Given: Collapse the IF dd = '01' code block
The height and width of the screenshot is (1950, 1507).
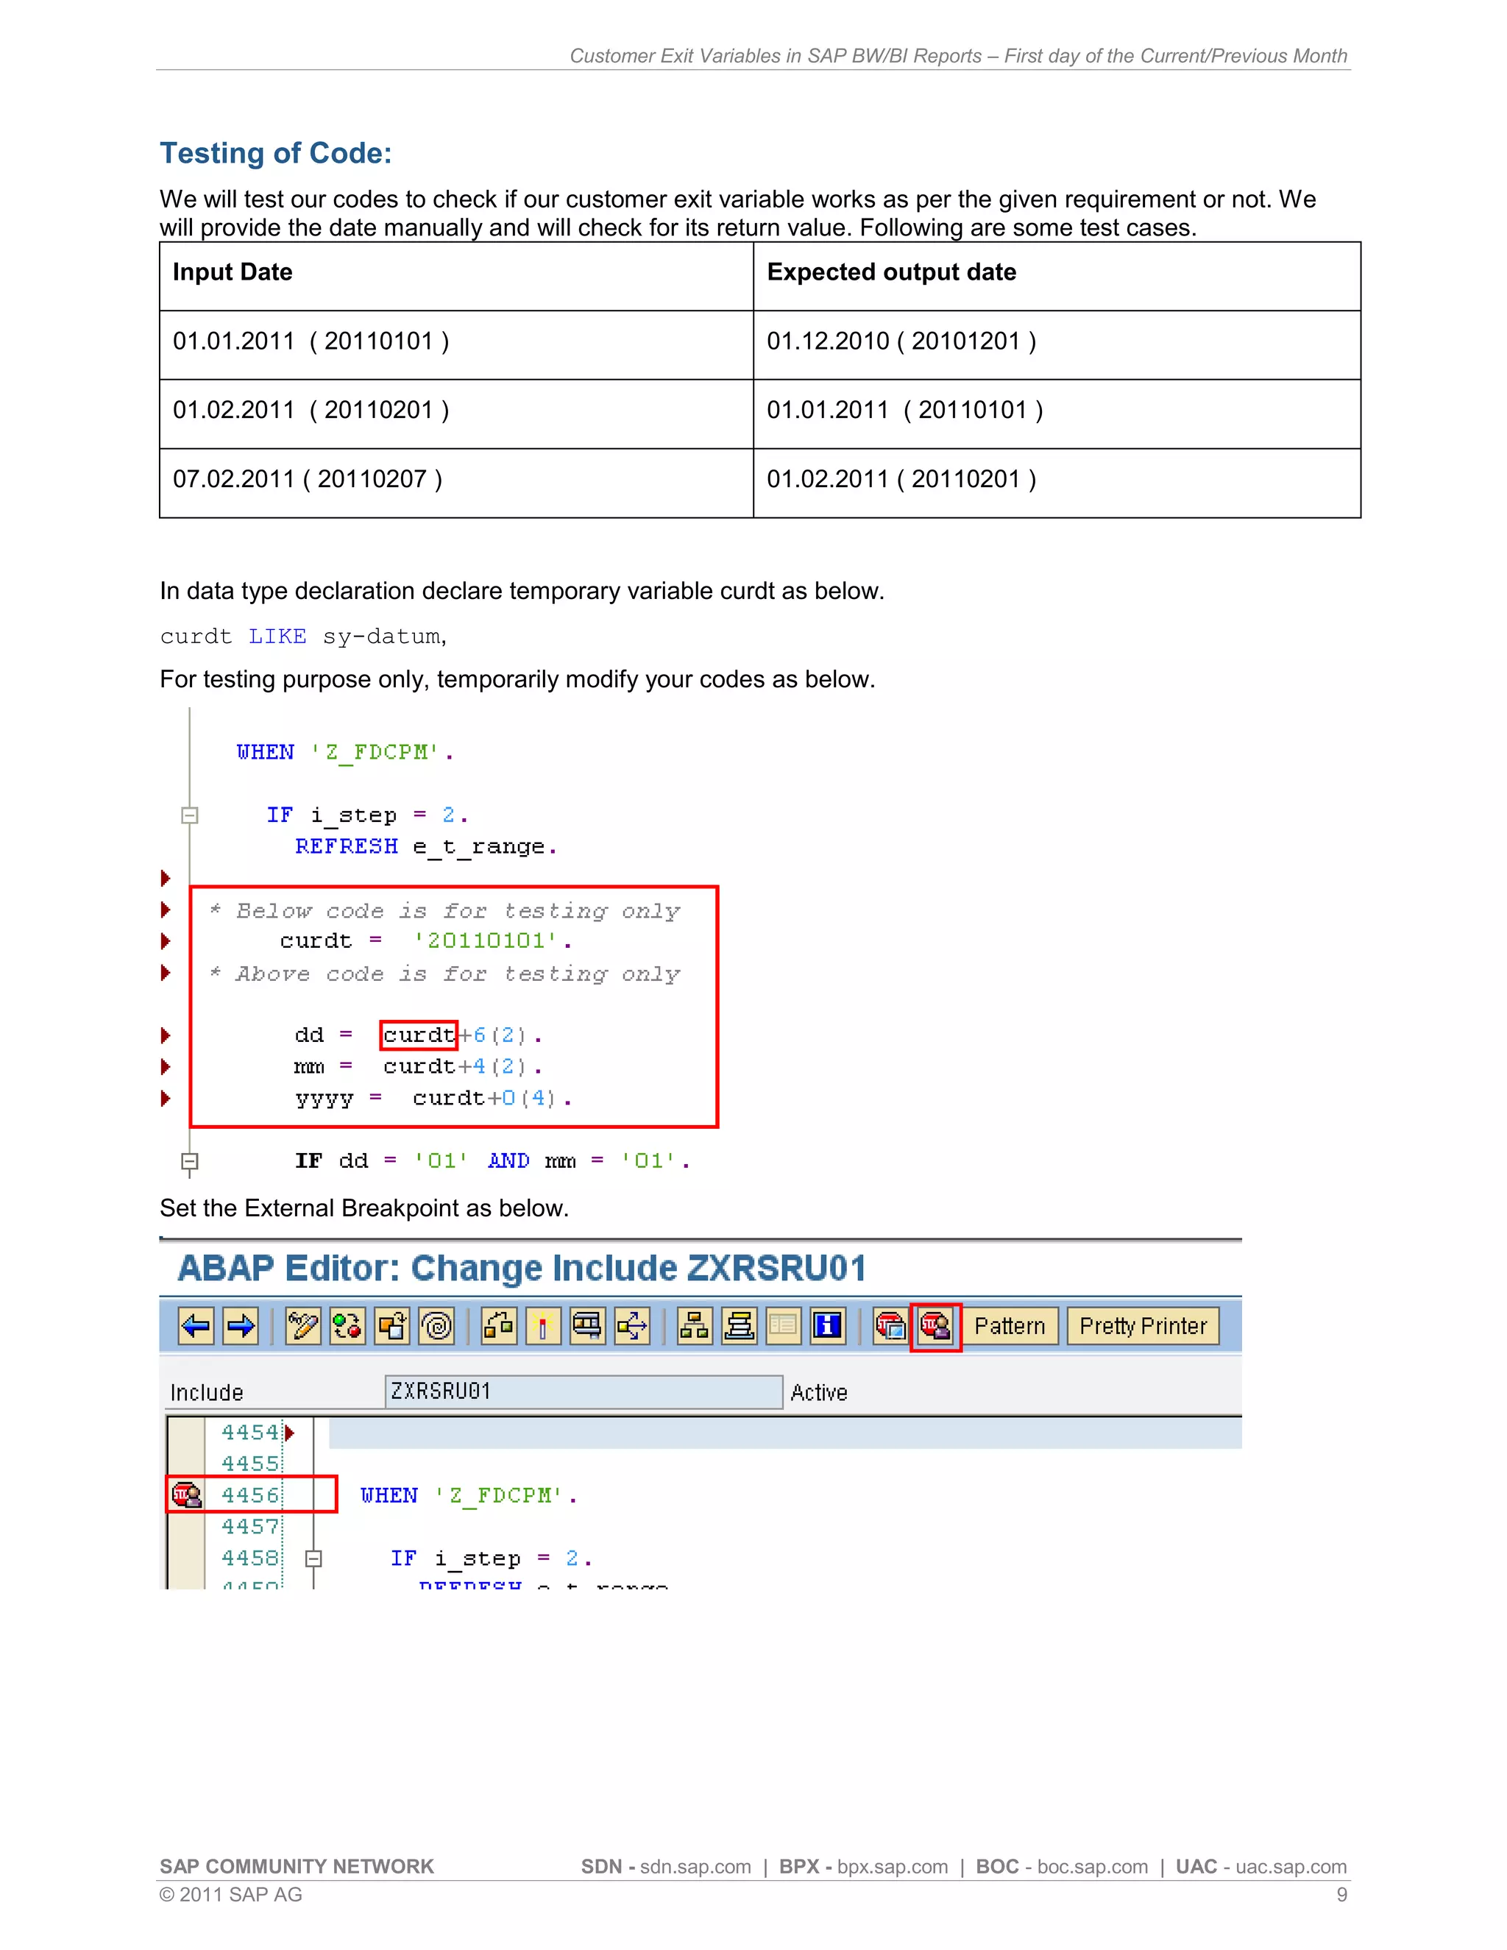Looking at the screenshot, I should (x=189, y=1160).
